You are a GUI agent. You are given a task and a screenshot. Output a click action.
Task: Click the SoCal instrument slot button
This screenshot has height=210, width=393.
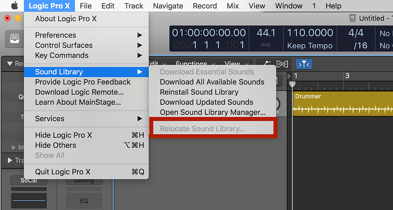(x=28, y=180)
